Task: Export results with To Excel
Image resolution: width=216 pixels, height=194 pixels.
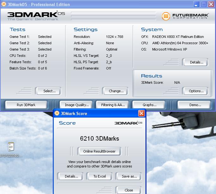Action: coord(99,176)
